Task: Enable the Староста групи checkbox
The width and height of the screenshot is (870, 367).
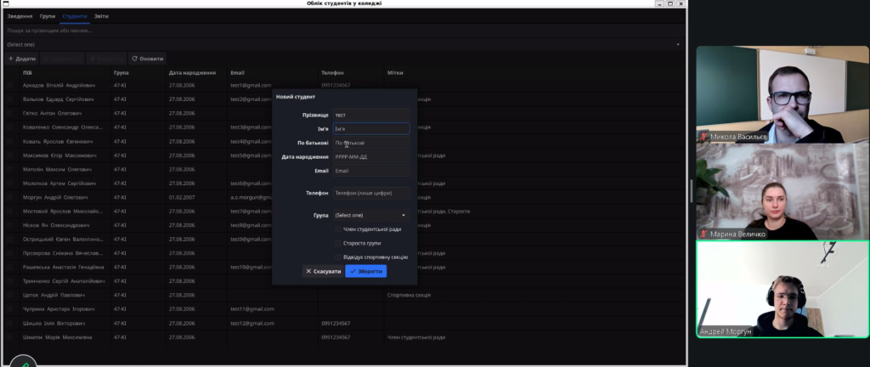Action: [x=337, y=243]
